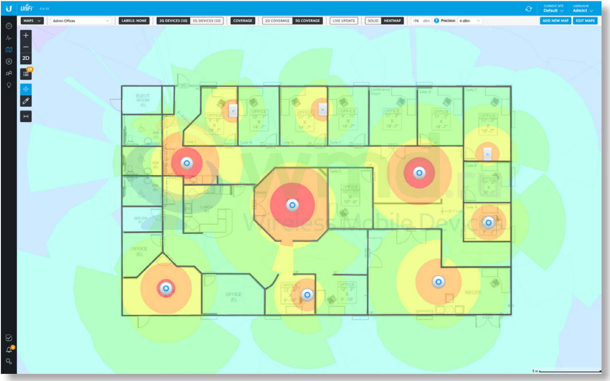Image resolution: width=610 pixels, height=381 pixels.
Task: Switch coverage display to Heatmap
Action: [393, 21]
